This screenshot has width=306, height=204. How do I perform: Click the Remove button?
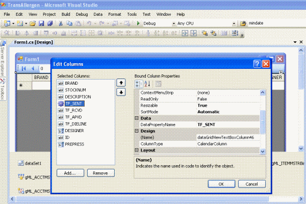coord(100,173)
